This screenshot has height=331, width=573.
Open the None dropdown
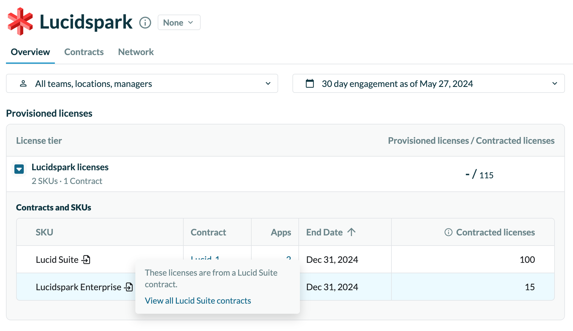click(x=179, y=23)
